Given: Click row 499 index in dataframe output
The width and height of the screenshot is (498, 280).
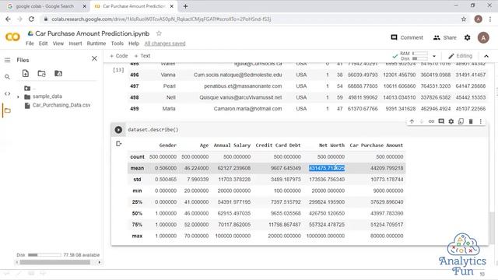Looking at the screenshot, I should tap(135, 109).
